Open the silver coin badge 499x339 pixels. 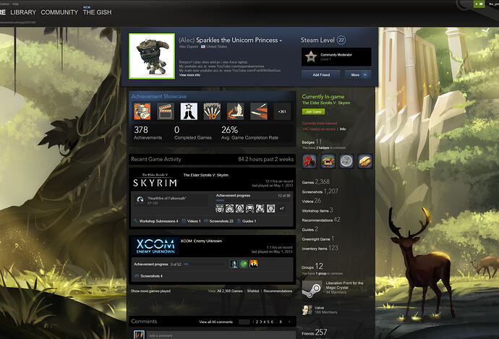pyautogui.click(x=346, y=161)
